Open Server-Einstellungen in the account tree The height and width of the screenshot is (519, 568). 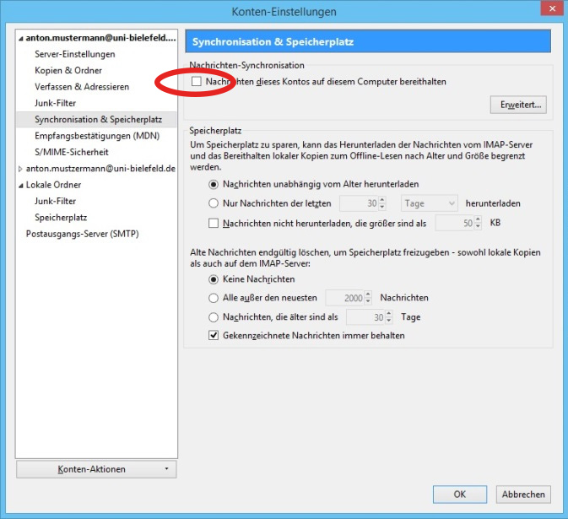75,54
